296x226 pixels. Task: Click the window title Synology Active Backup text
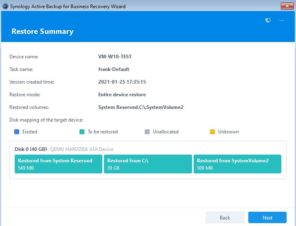(x=68, y=7)
